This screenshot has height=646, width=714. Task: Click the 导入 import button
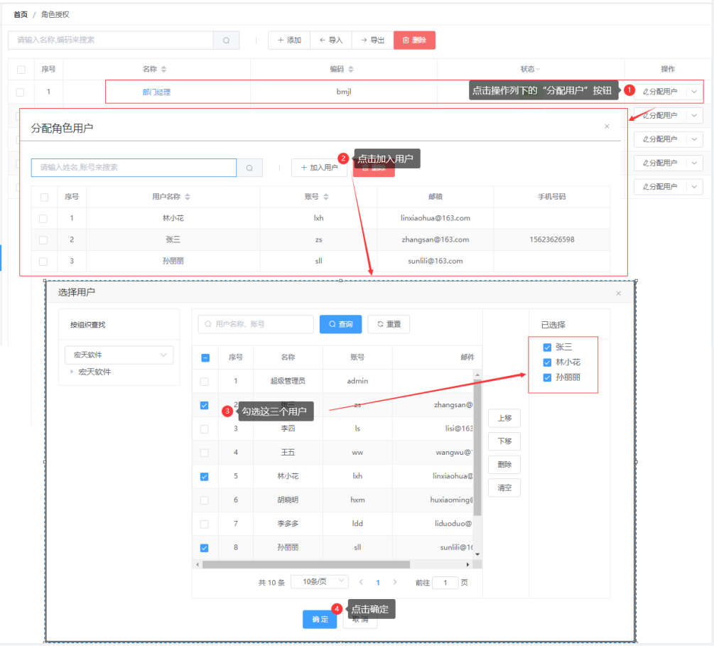point(331,40)
